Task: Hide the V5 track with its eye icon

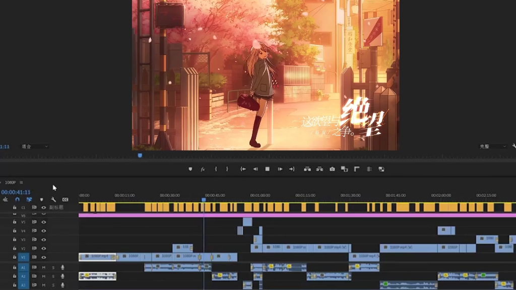Action: (x=43, y=222)
